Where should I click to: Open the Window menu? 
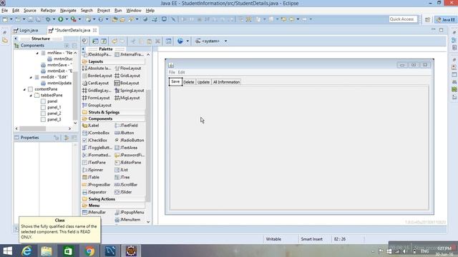click(x=134, y=11)
